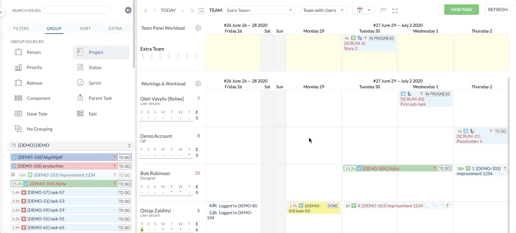Go to next period arrow
Image resolution: width=516 pixels, height=233 pixels.
coord(183,10)
